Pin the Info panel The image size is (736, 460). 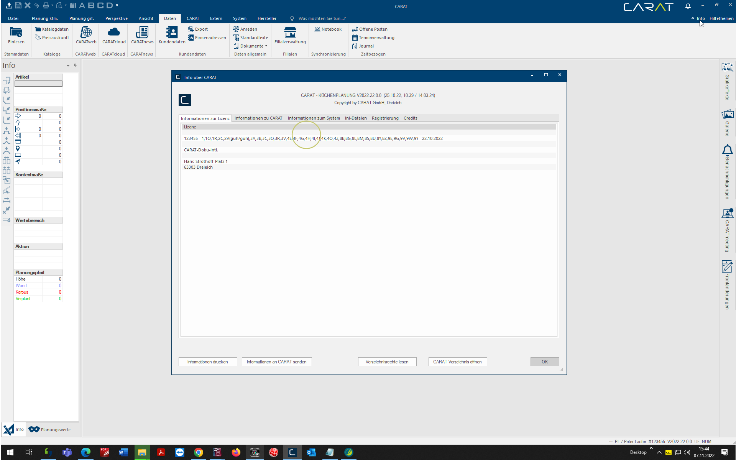pyautogui.click(x=76, y=65)
